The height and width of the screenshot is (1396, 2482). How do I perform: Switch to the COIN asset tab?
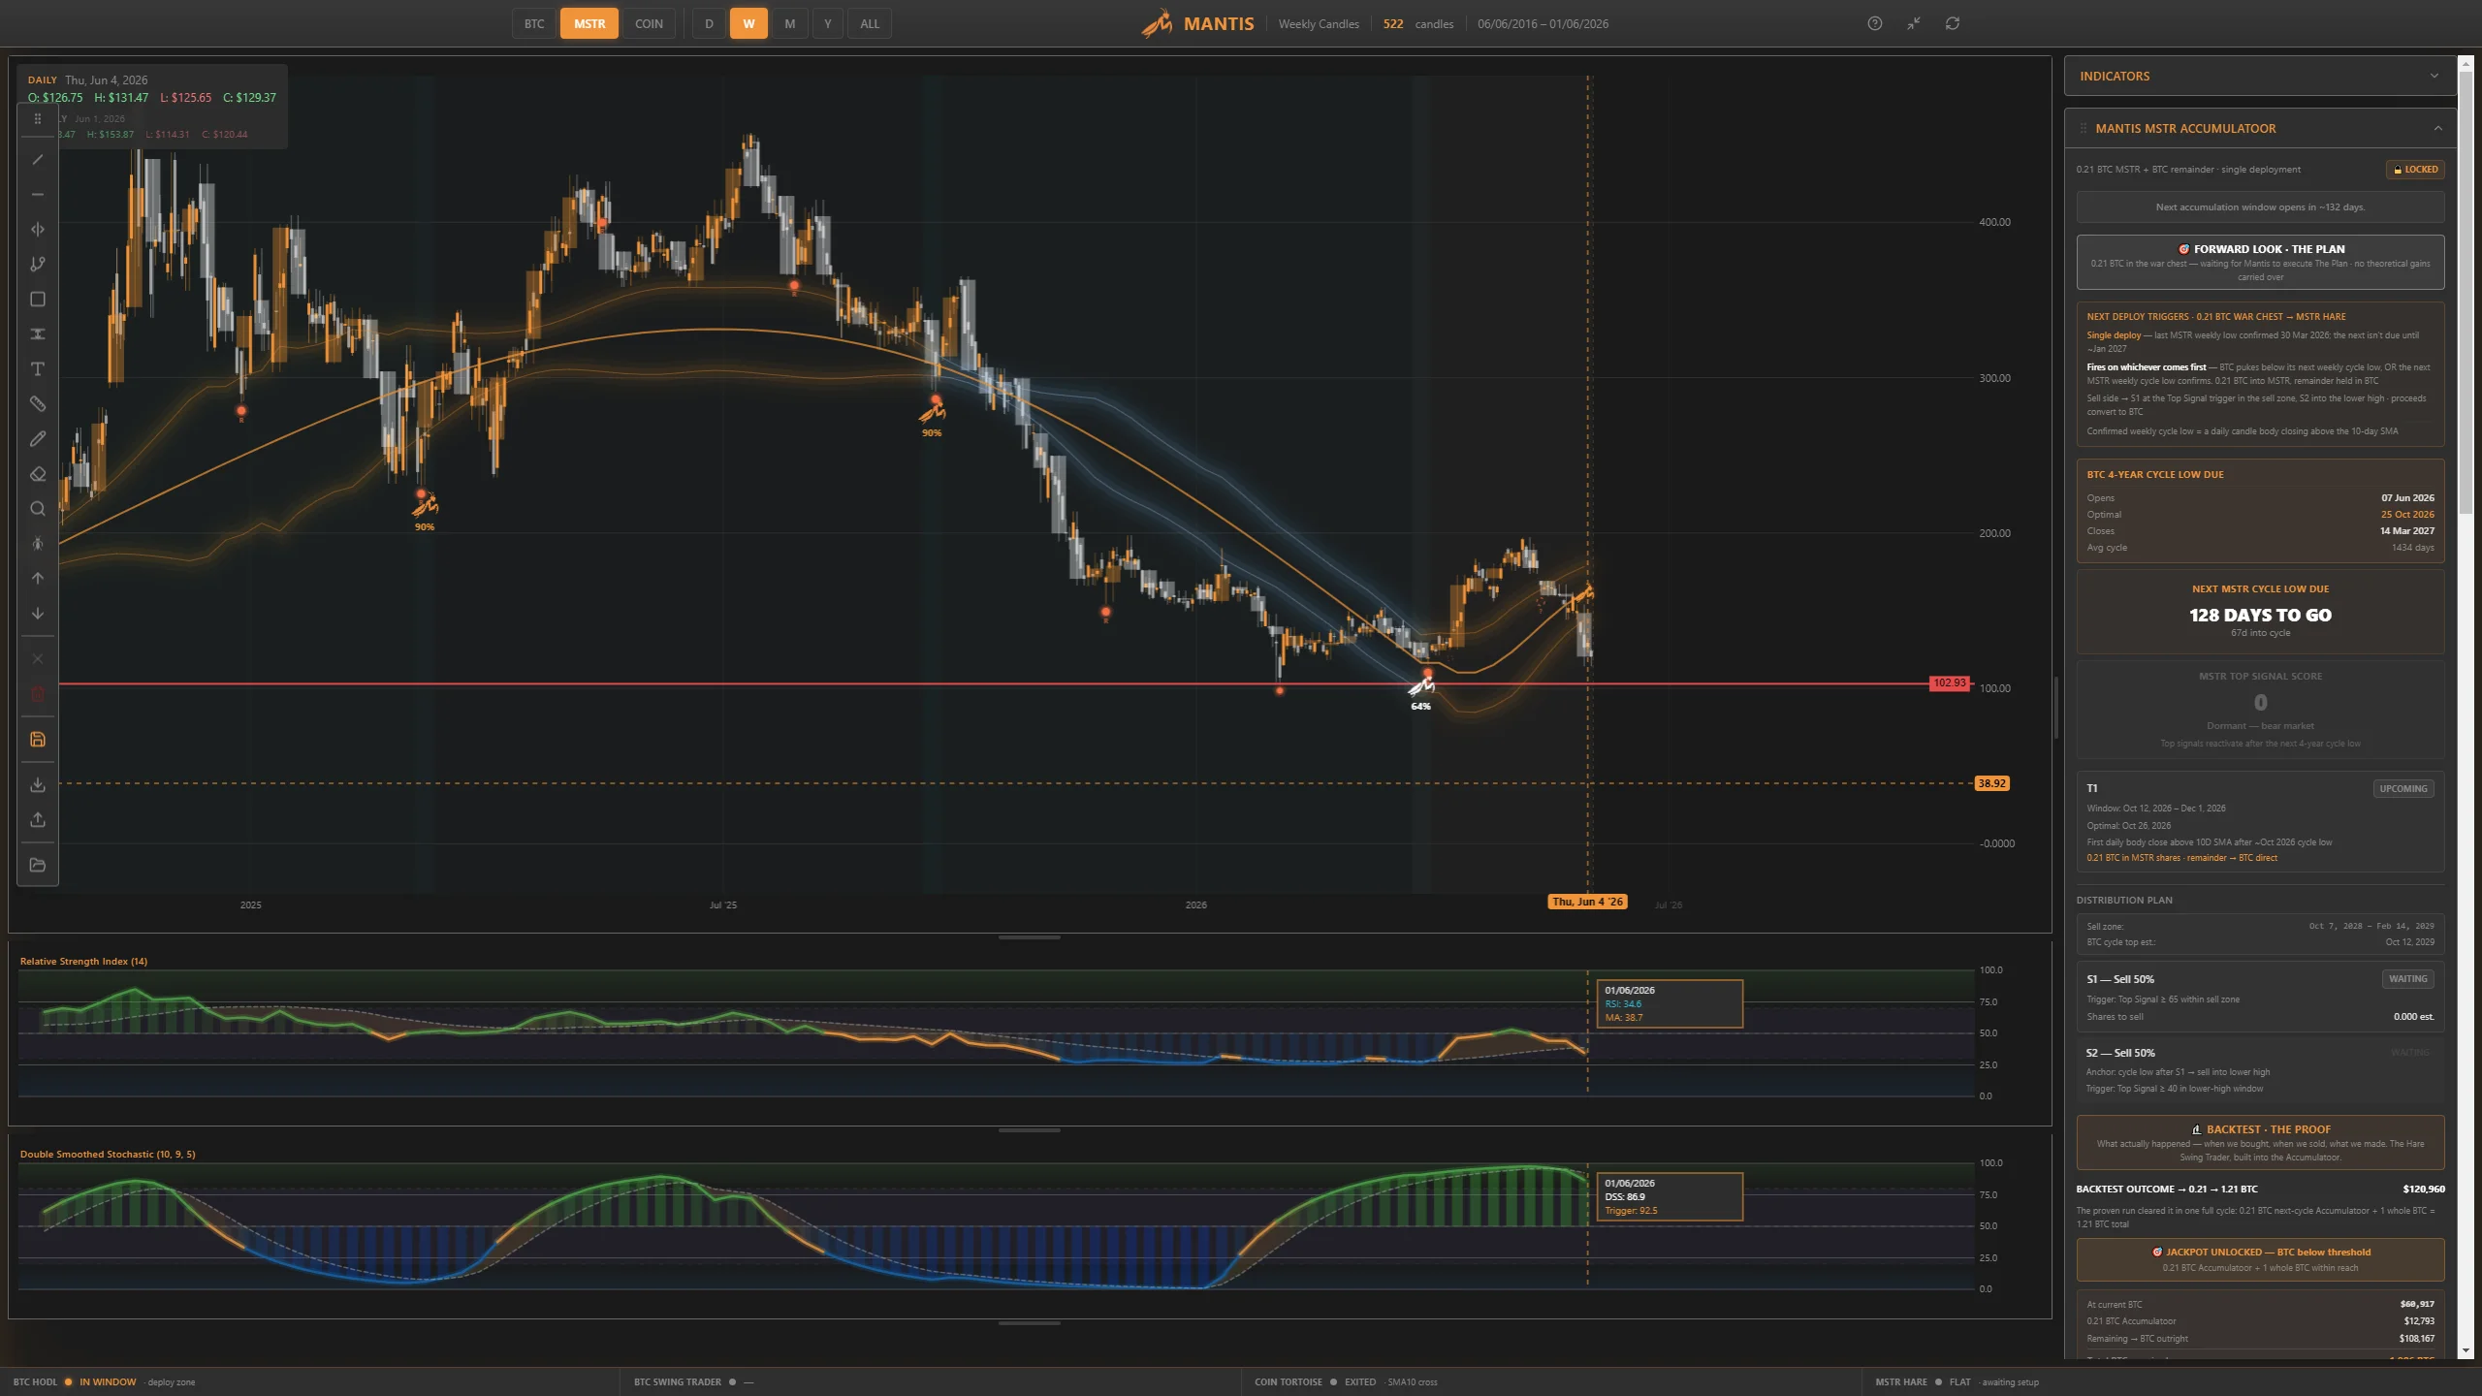(x=650, y=24)
